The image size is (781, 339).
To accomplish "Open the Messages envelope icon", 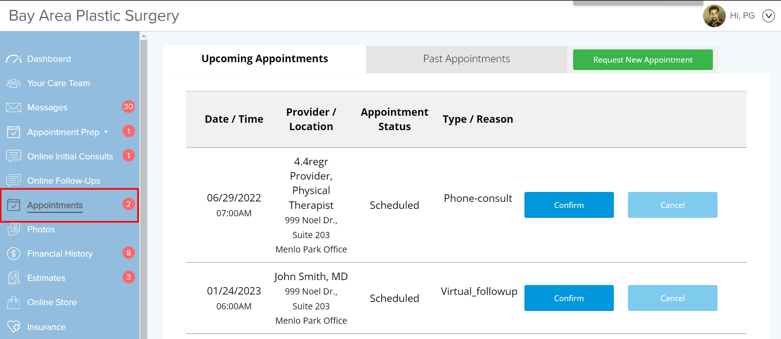I will coord(14,108).
